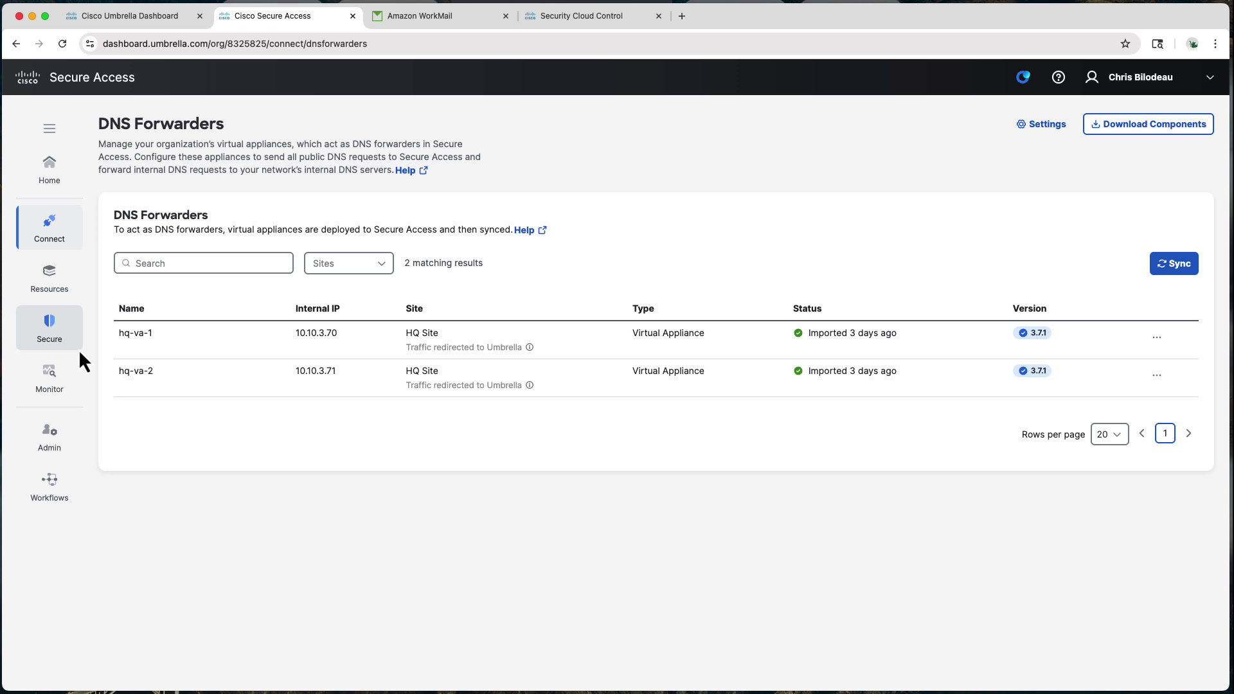The image size is (1234, 694).
Task: Click the Sync button
Action: click(1174, 263)
